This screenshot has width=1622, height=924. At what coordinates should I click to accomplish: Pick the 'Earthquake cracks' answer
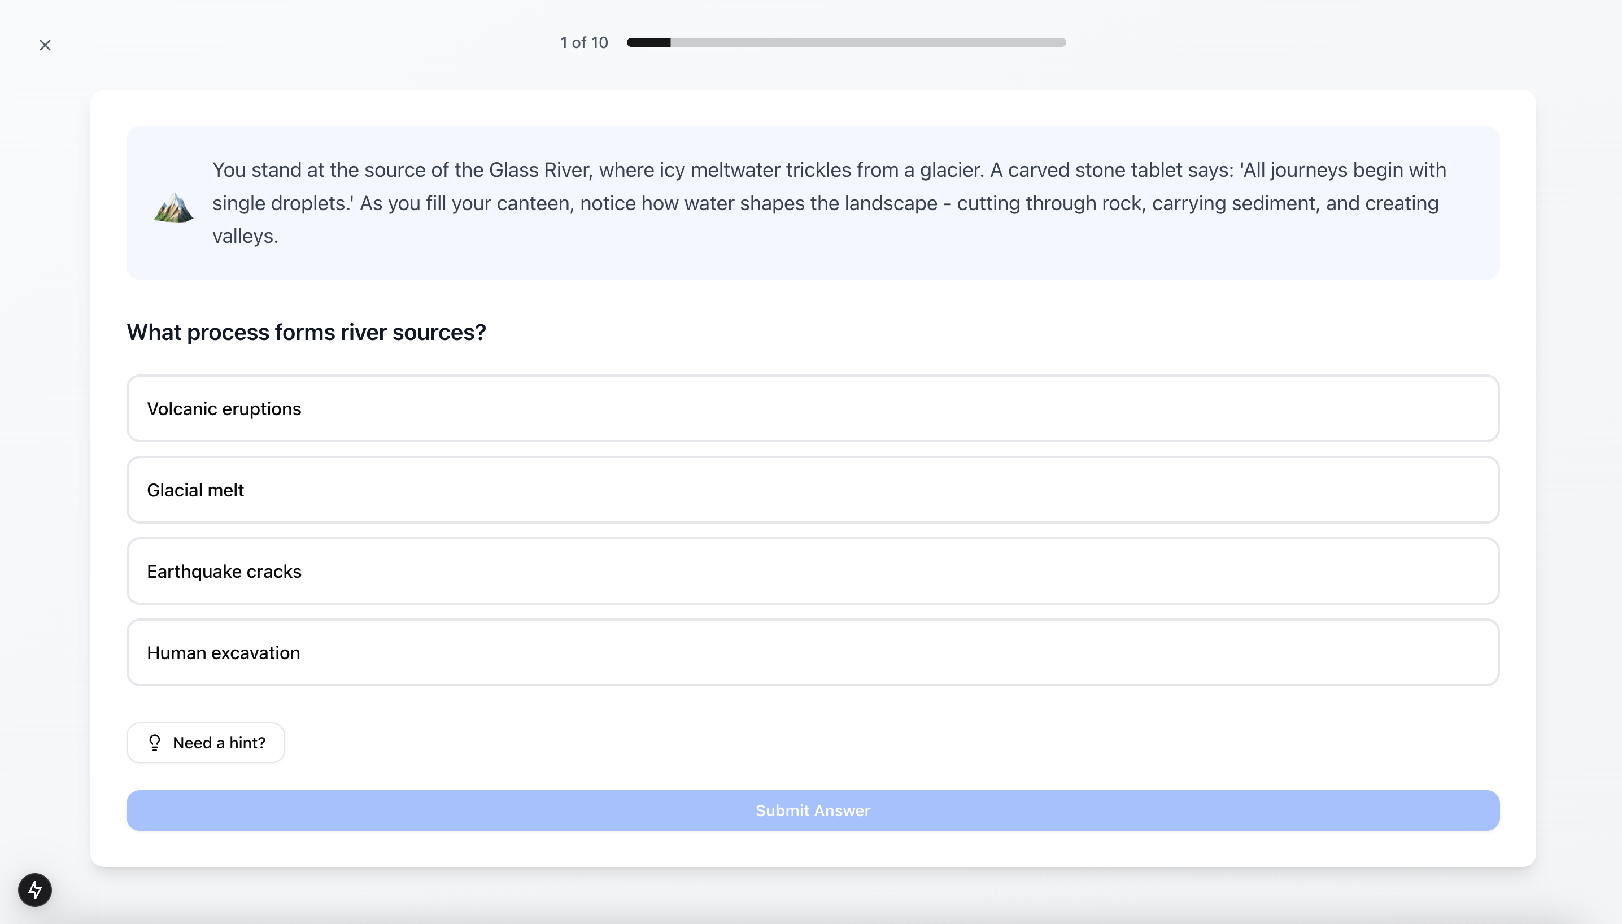(812, 571)
